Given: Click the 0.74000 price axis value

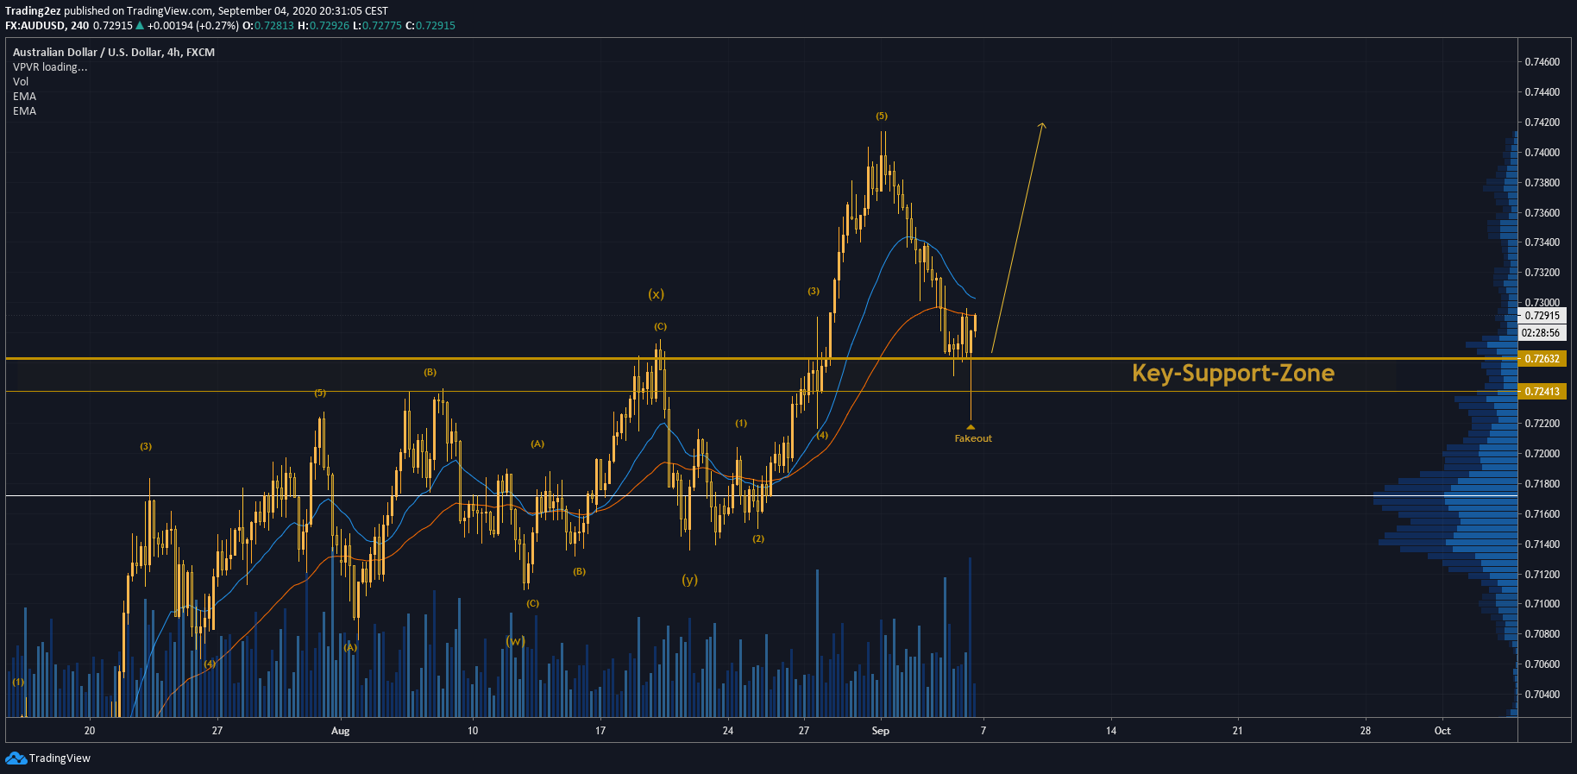Looking at the screenshot, I should coord(1542,153).
